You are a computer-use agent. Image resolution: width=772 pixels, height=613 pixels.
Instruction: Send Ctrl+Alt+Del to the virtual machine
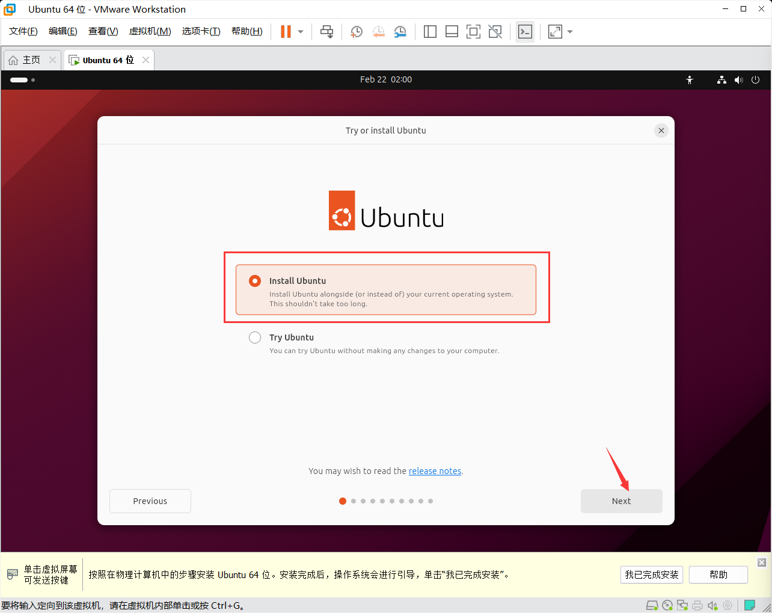pos(326,32)
